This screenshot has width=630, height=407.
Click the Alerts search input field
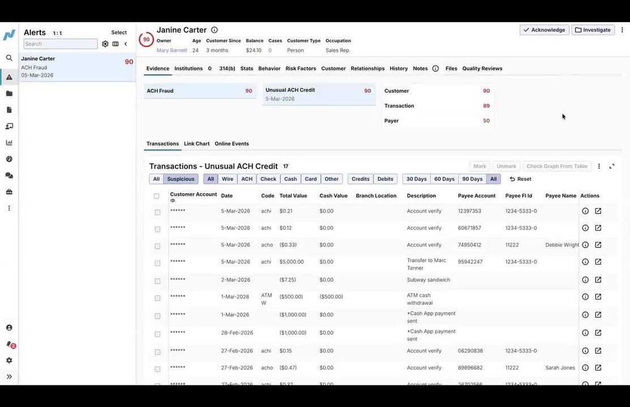[60, 44]
